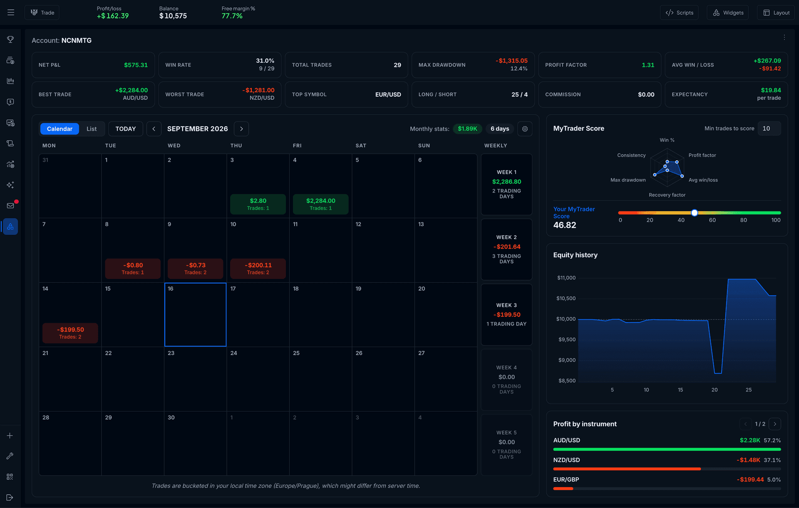
Task: Click the -$199.50 trade entry on September 14
Action: pyautogui.click(x=70, y=333)
